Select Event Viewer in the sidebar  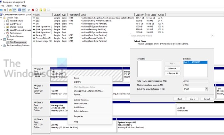pos(16,24)
